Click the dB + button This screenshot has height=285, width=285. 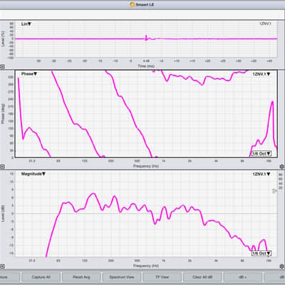click(243, 277)
